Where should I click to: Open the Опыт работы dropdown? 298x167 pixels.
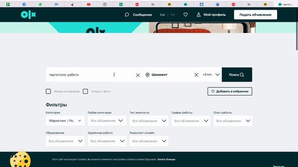(x=233, y=121)
